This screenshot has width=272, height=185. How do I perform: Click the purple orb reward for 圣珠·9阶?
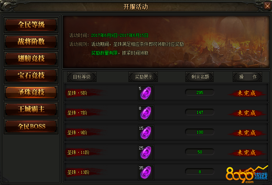(x=146, y=133)
